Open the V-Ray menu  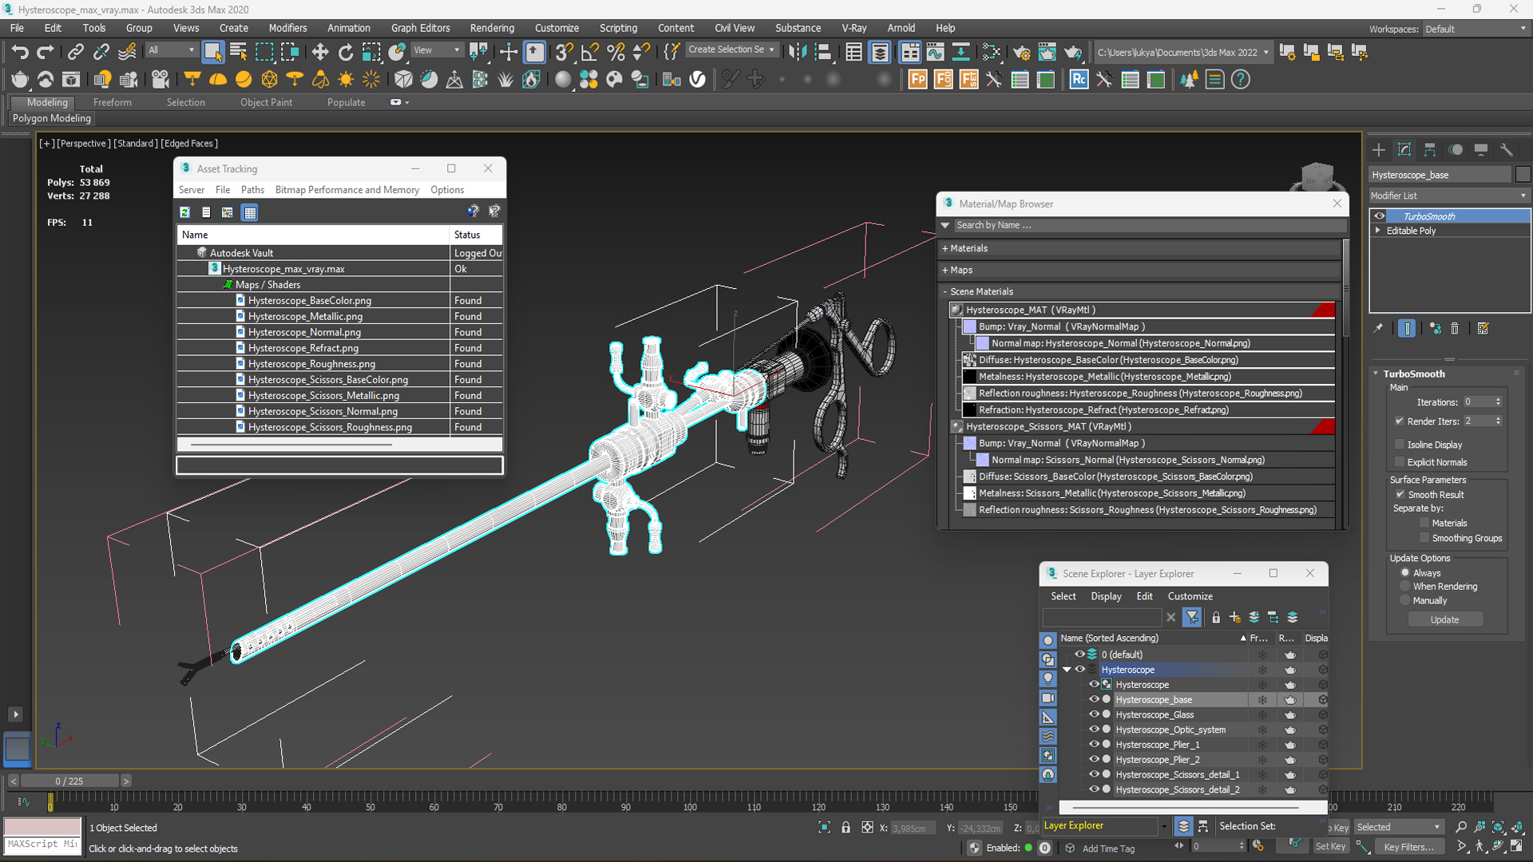click(854, 28)
